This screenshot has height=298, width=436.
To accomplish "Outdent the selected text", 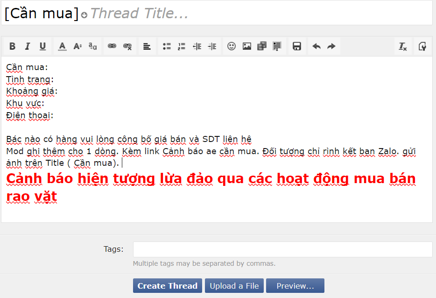I will click(x=197, y=46).
